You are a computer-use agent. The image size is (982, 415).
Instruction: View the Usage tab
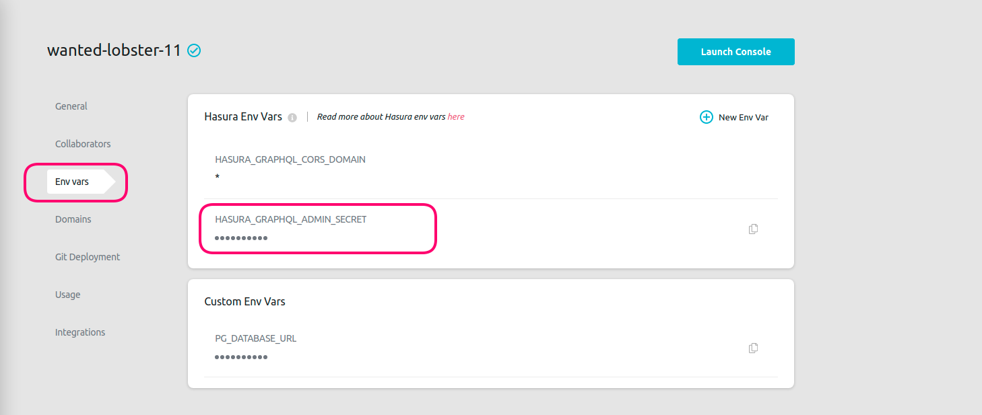click(67, 295)
